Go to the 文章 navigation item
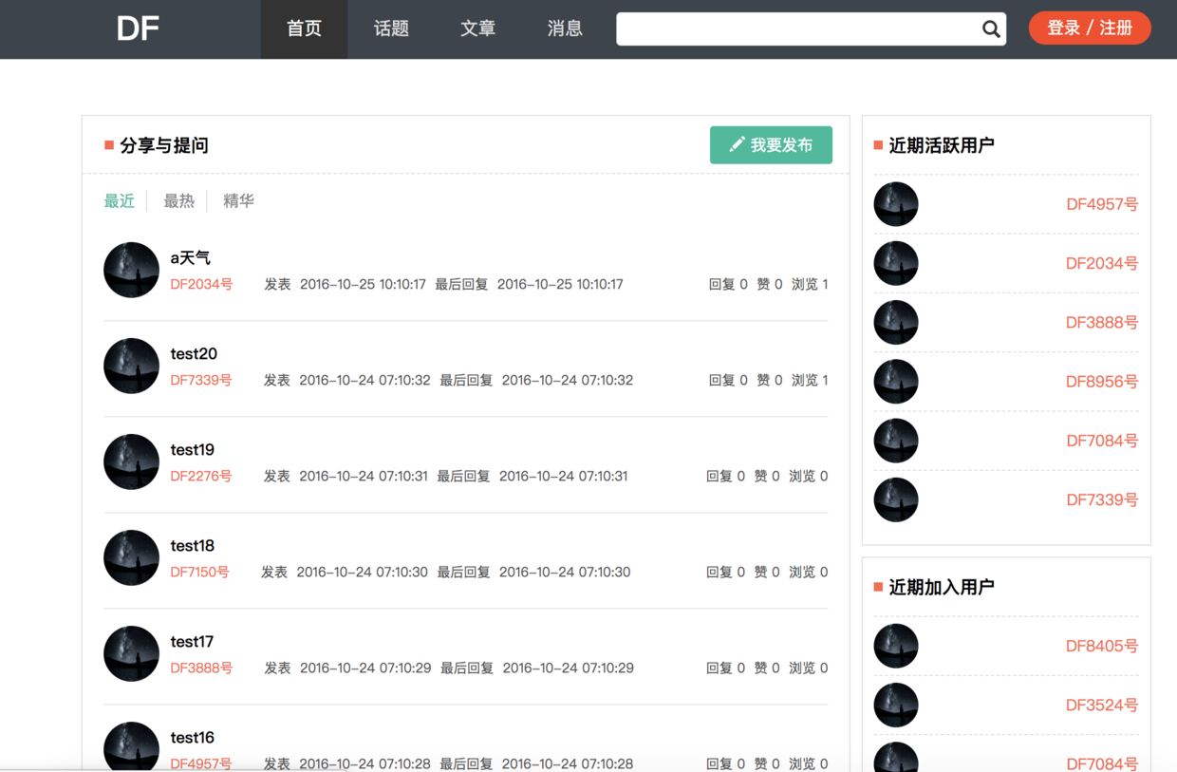 (x=477, y=29)
